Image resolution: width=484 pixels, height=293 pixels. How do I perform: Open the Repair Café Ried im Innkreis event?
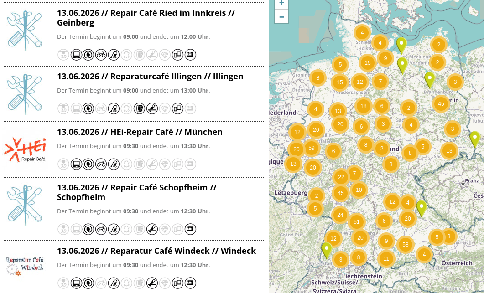146,18
